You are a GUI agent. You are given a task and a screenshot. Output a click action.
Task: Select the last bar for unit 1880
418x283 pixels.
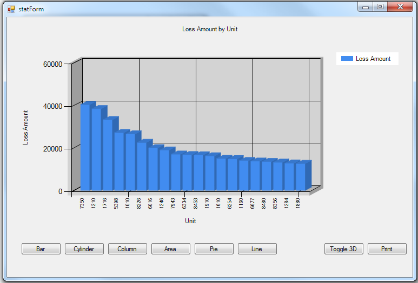click(x=301, y=177)
